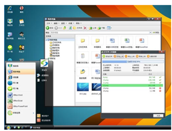Launch Office Excel from the start menu

coord(15,101)
